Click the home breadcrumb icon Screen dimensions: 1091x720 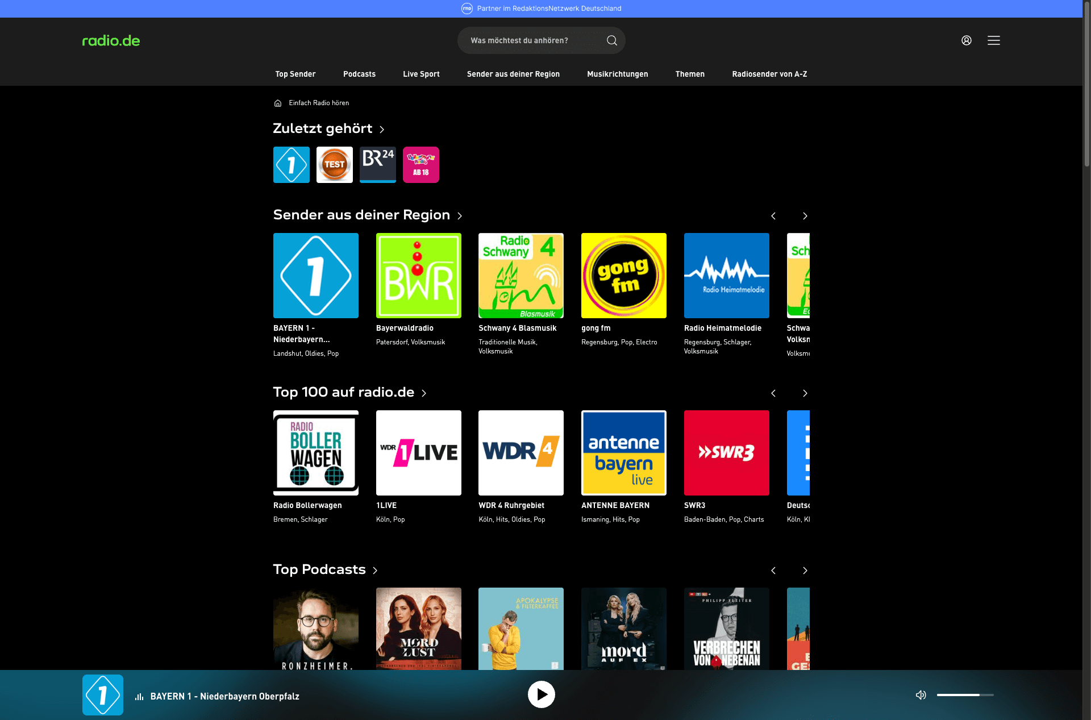(278, 103)
